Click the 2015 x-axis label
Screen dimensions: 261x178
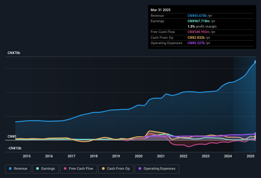(x=27, y=156)
